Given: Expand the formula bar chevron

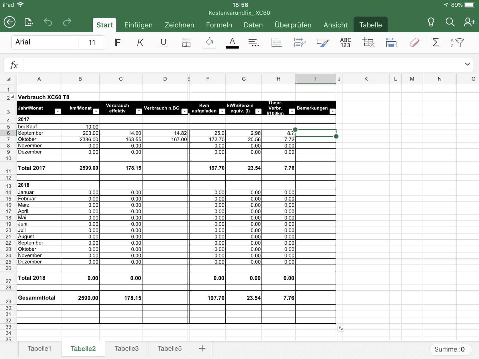Looking at the screenshot, I should (467, 64).
